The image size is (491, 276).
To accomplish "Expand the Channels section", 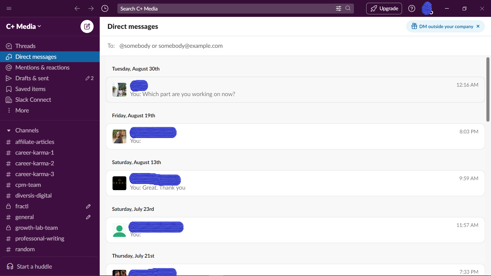I will click(x=9, y=130).
